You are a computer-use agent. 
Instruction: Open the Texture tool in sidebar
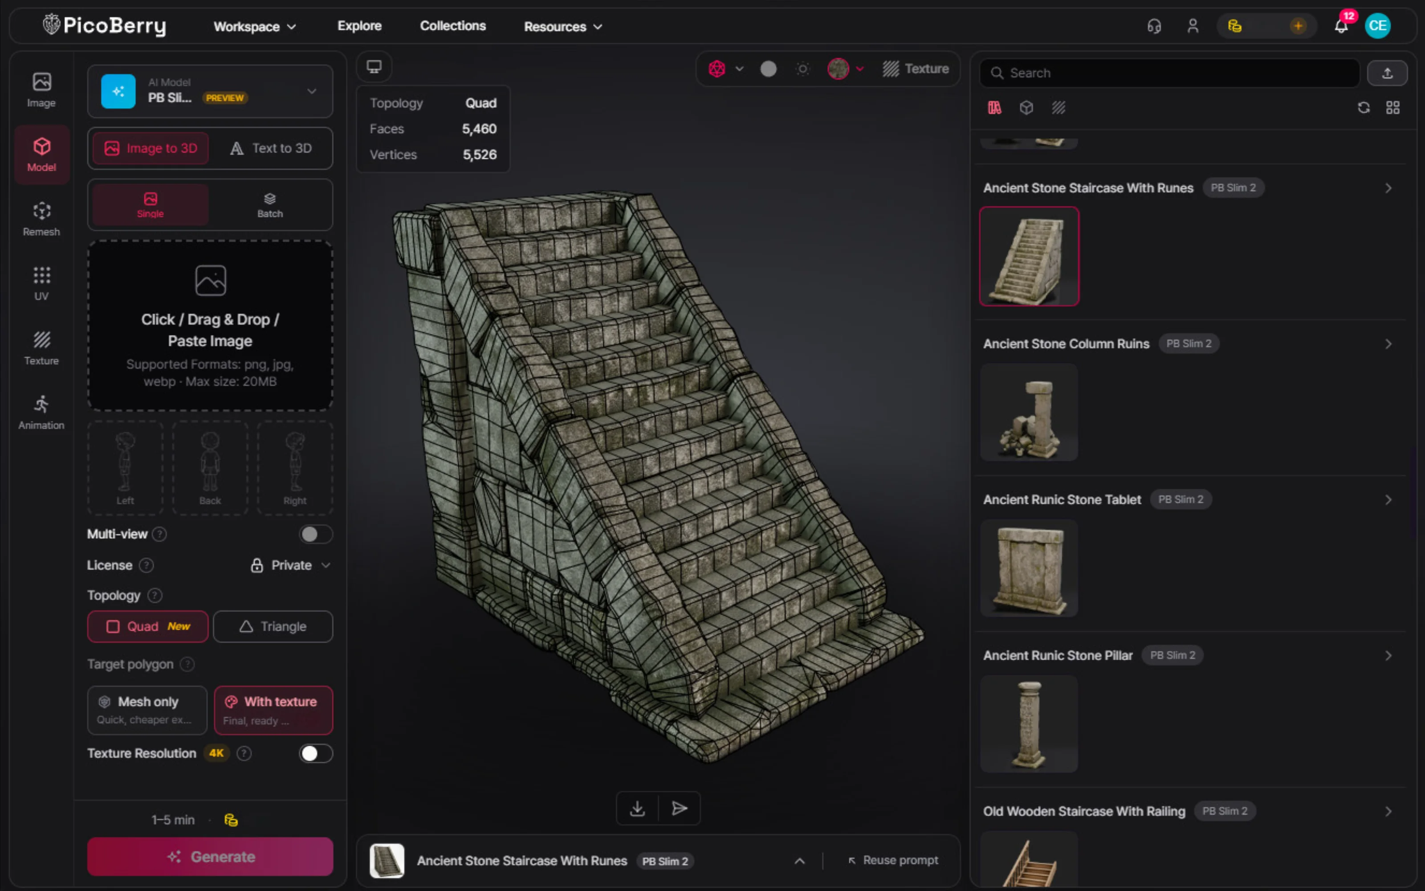click(41, 347)
